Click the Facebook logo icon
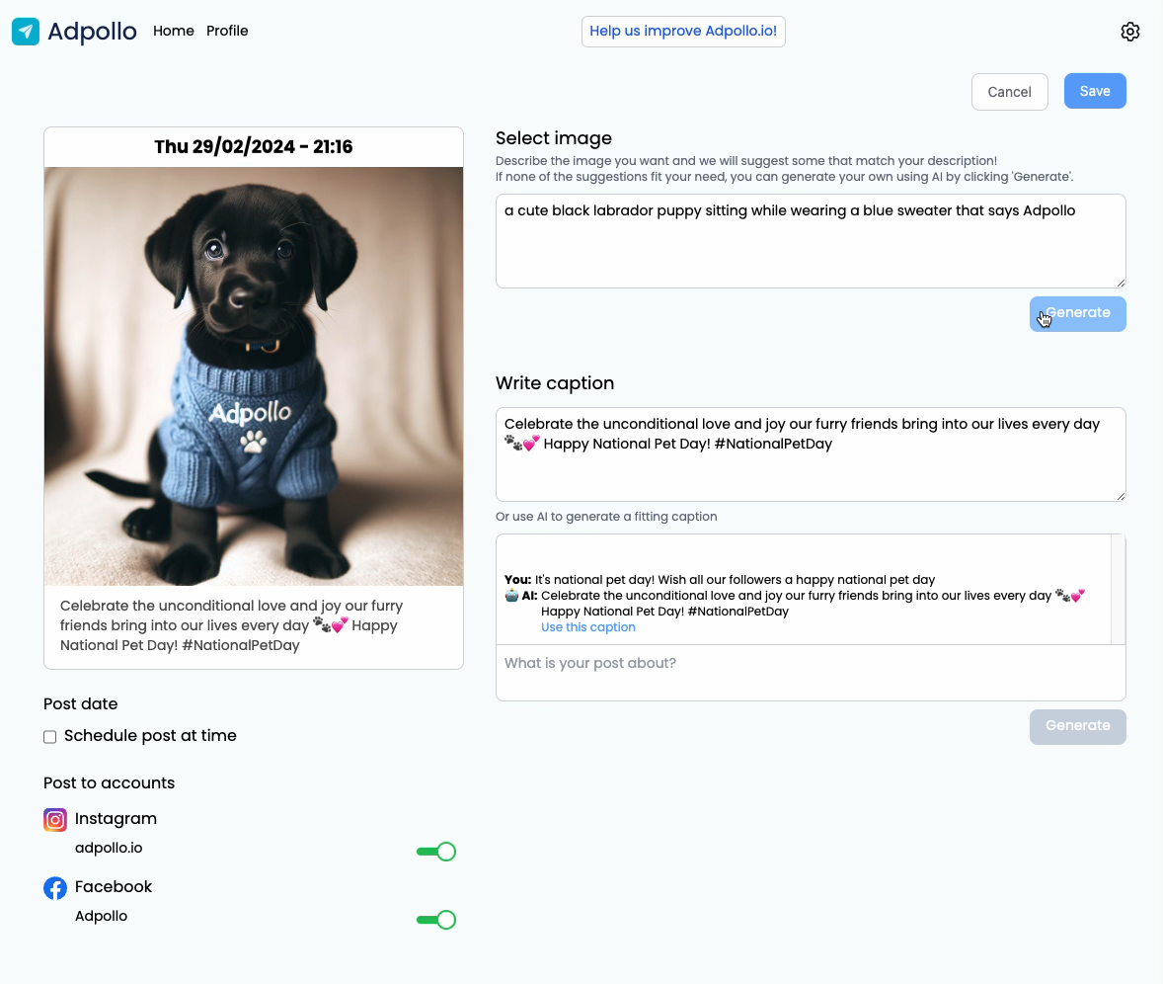Image resolution: width=1163 pixels, height=984 pixels. (x=55, y=888)
